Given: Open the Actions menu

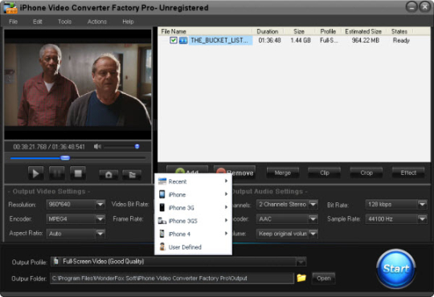Looking at the screenshot, I should point(97,22).
